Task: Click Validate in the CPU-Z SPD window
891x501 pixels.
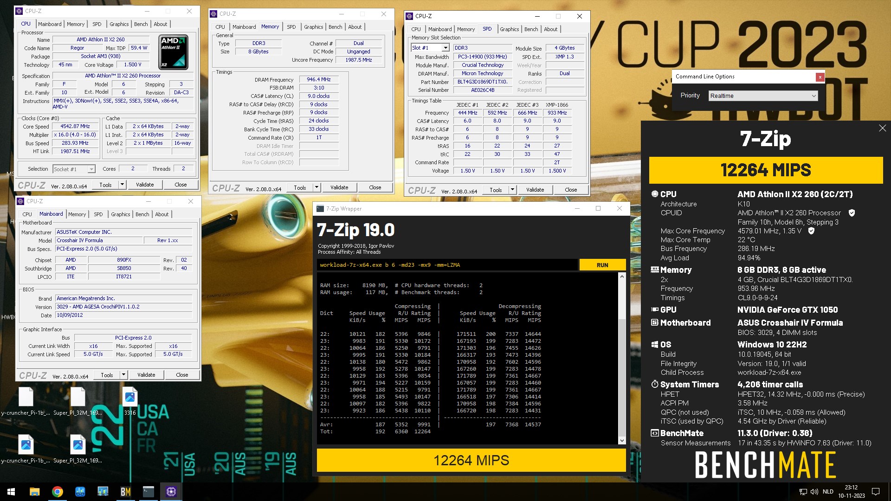Action: pos(535,190)
